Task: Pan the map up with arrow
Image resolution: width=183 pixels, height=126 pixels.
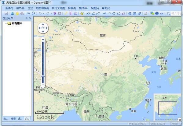Action: coord(43,24)
